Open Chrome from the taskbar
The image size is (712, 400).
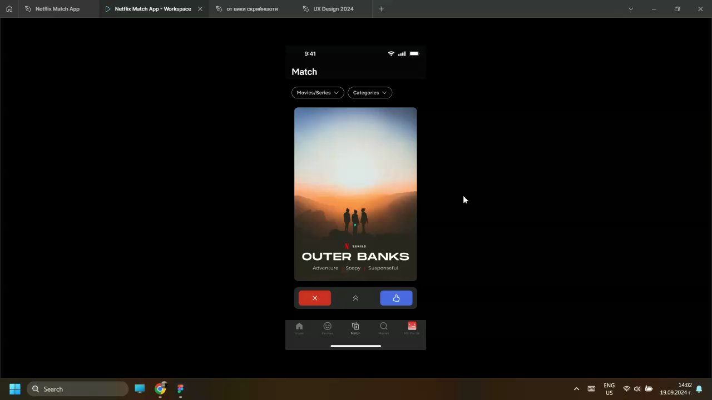click(x=160, y=389)
